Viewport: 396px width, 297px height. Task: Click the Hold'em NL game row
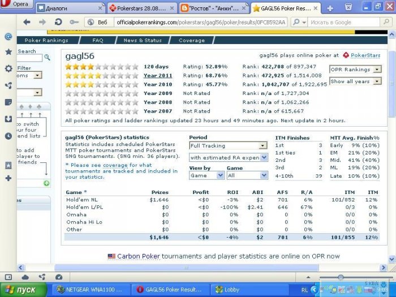tap(222, 200)
